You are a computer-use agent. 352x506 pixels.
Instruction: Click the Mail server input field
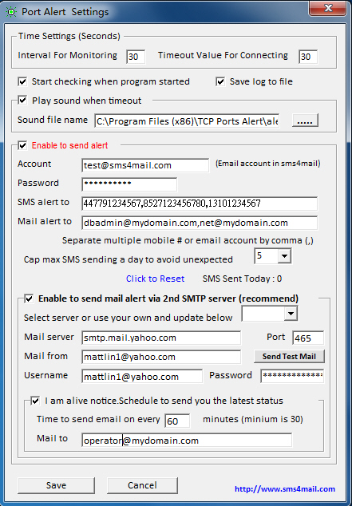[161, 338]
